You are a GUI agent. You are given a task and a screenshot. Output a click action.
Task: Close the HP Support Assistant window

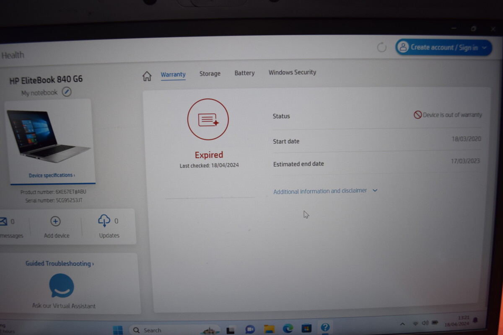click(x=493, y=29)
